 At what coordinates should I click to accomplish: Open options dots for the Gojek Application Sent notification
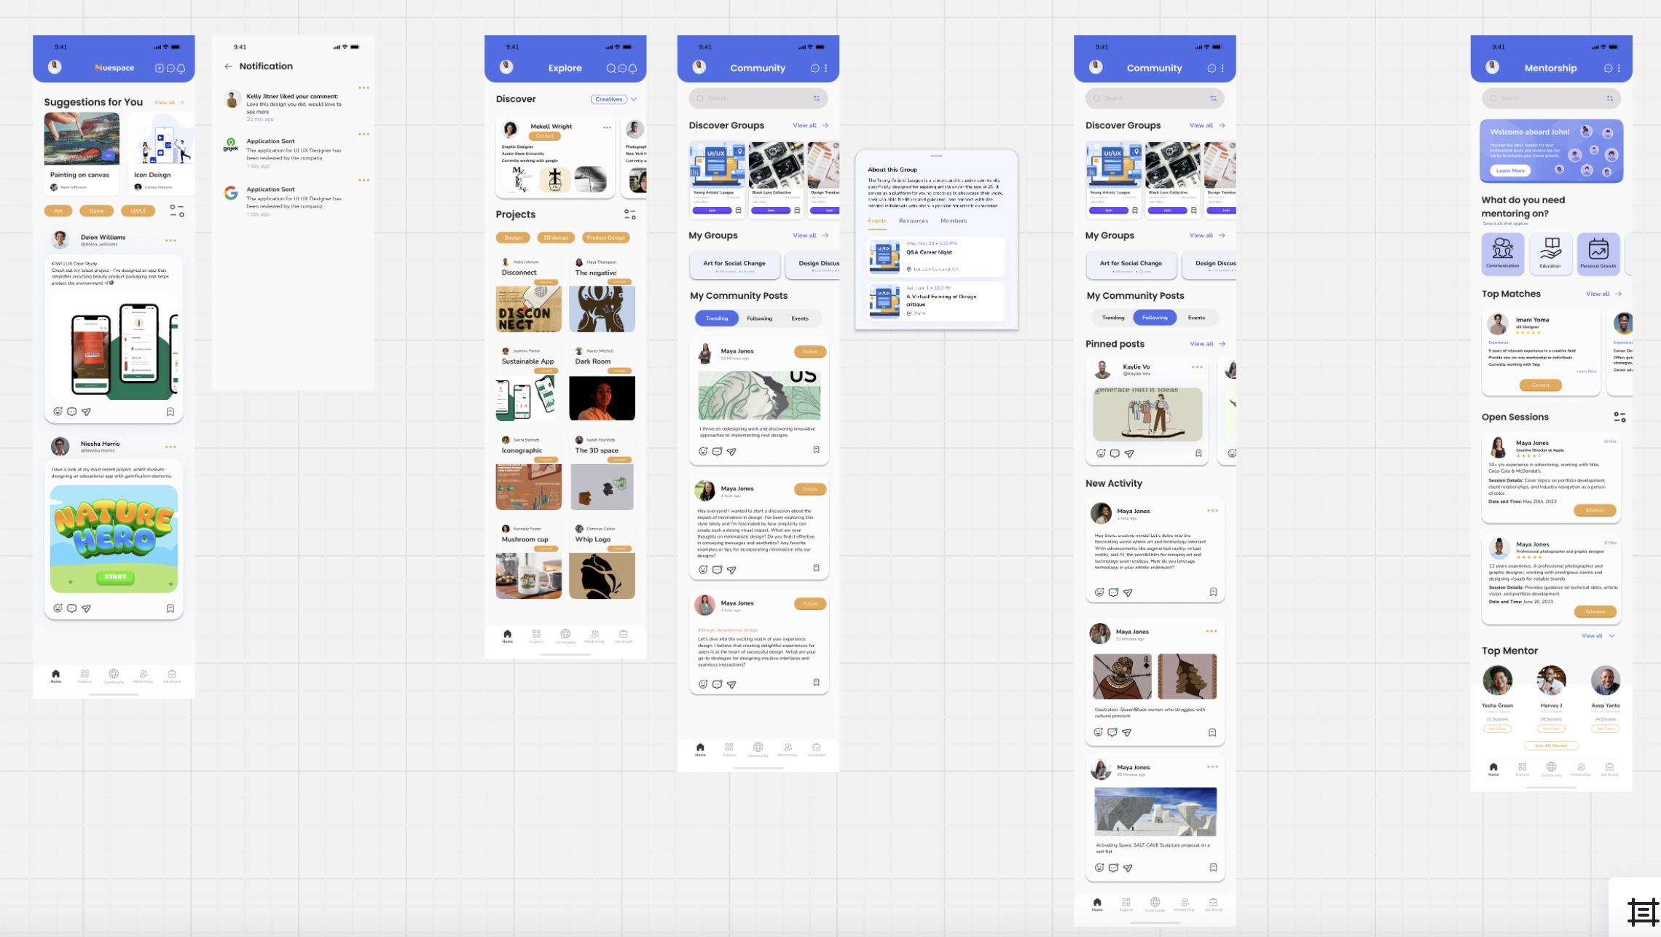click(364, 134)
